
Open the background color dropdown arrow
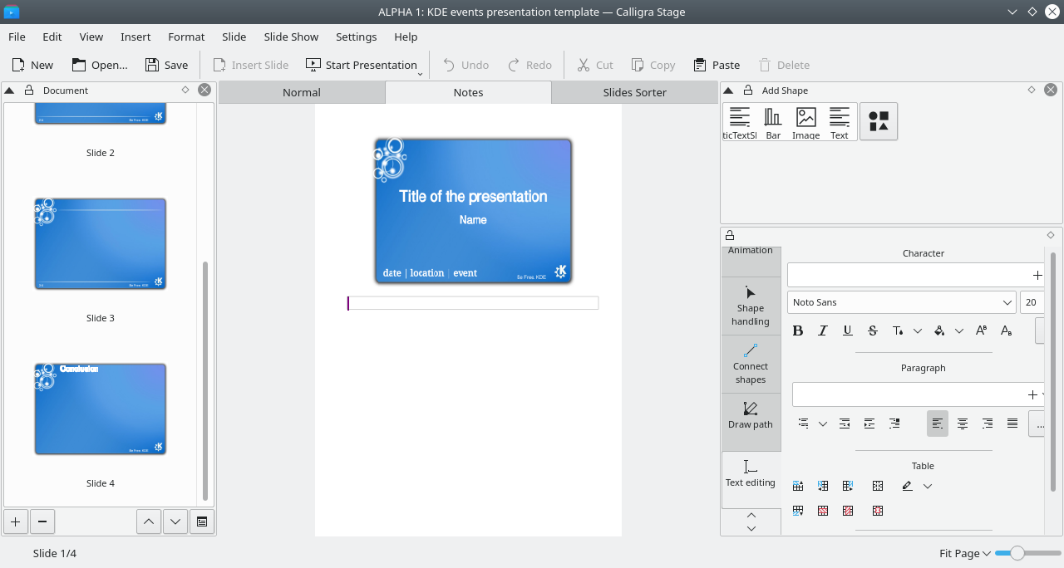point(959,331)
